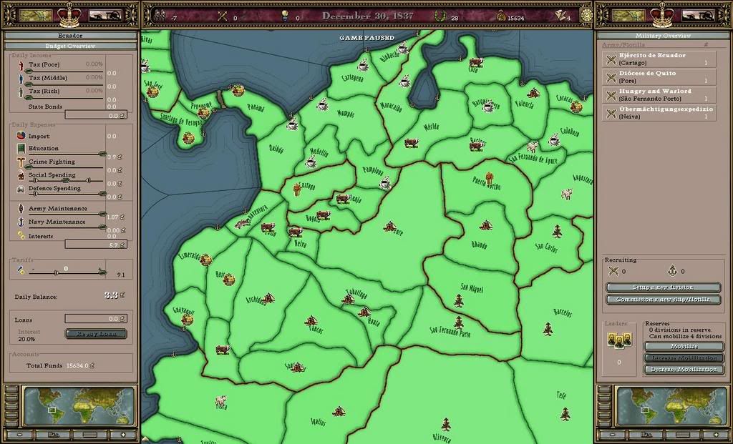This screenshot has height=444, width=733.
Task: Click the Defence Spending cannon icon
Action: point(20,190)
